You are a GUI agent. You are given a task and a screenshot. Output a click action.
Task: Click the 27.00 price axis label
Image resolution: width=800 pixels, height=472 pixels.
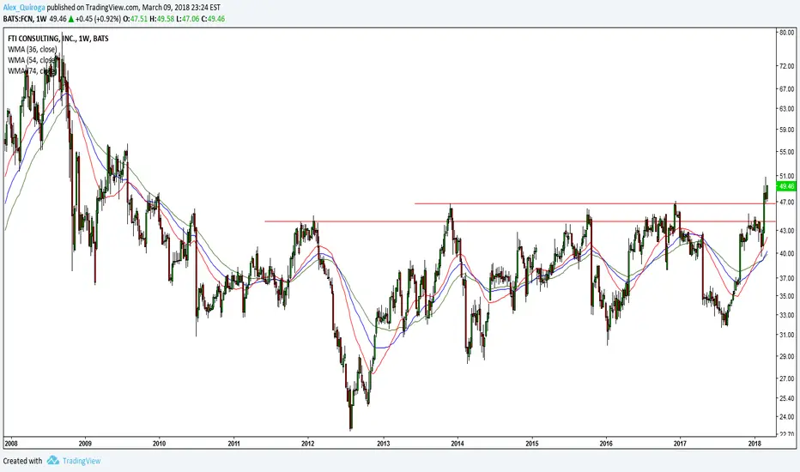click(x=787, y=378)
